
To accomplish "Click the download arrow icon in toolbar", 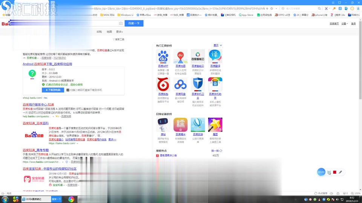I will 358,9.
